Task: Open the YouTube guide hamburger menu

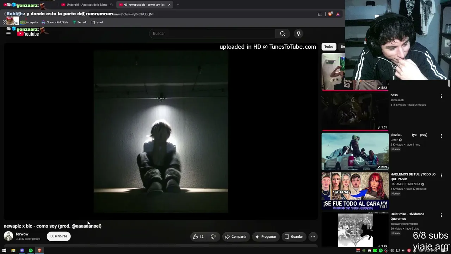Action: pos(8,34)
